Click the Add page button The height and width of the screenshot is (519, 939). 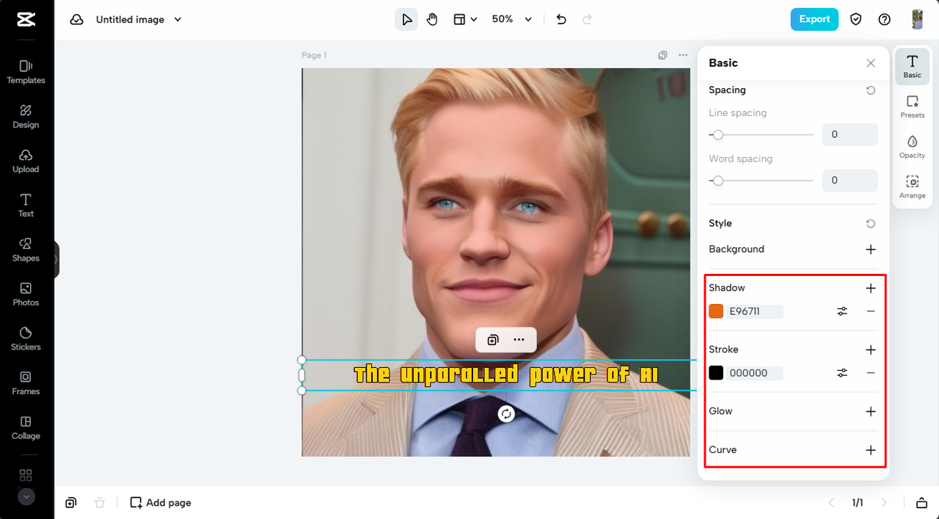click(161, 503)
